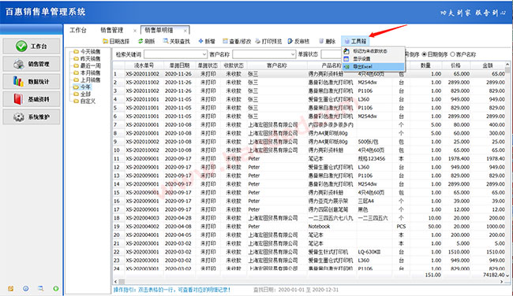The image size is (513, 296).
Task: Open 关联查找 related search
Action: (176, 42)
